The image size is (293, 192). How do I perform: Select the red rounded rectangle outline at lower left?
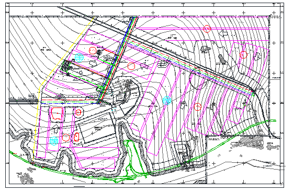click(57, 113)
